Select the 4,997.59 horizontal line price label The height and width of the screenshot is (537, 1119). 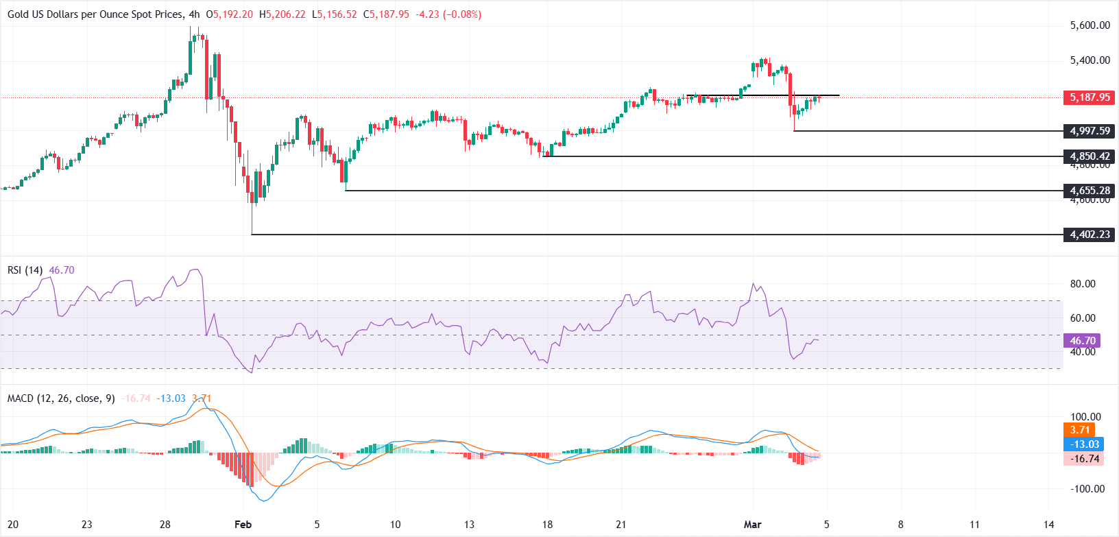coord(1090,131)
